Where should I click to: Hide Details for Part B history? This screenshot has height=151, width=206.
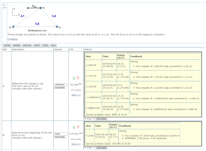[x=101, y=148]
